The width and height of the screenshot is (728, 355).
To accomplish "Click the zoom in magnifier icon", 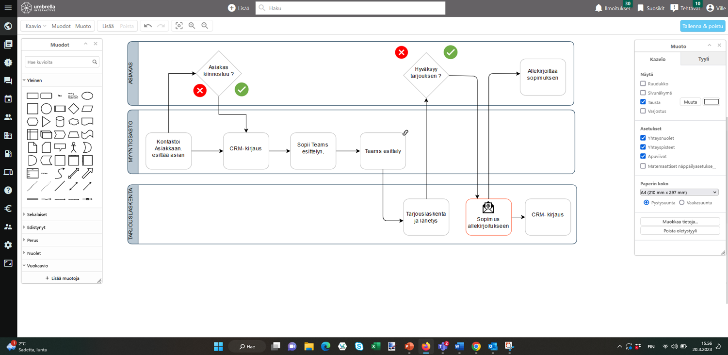I will tap(192, 26).
